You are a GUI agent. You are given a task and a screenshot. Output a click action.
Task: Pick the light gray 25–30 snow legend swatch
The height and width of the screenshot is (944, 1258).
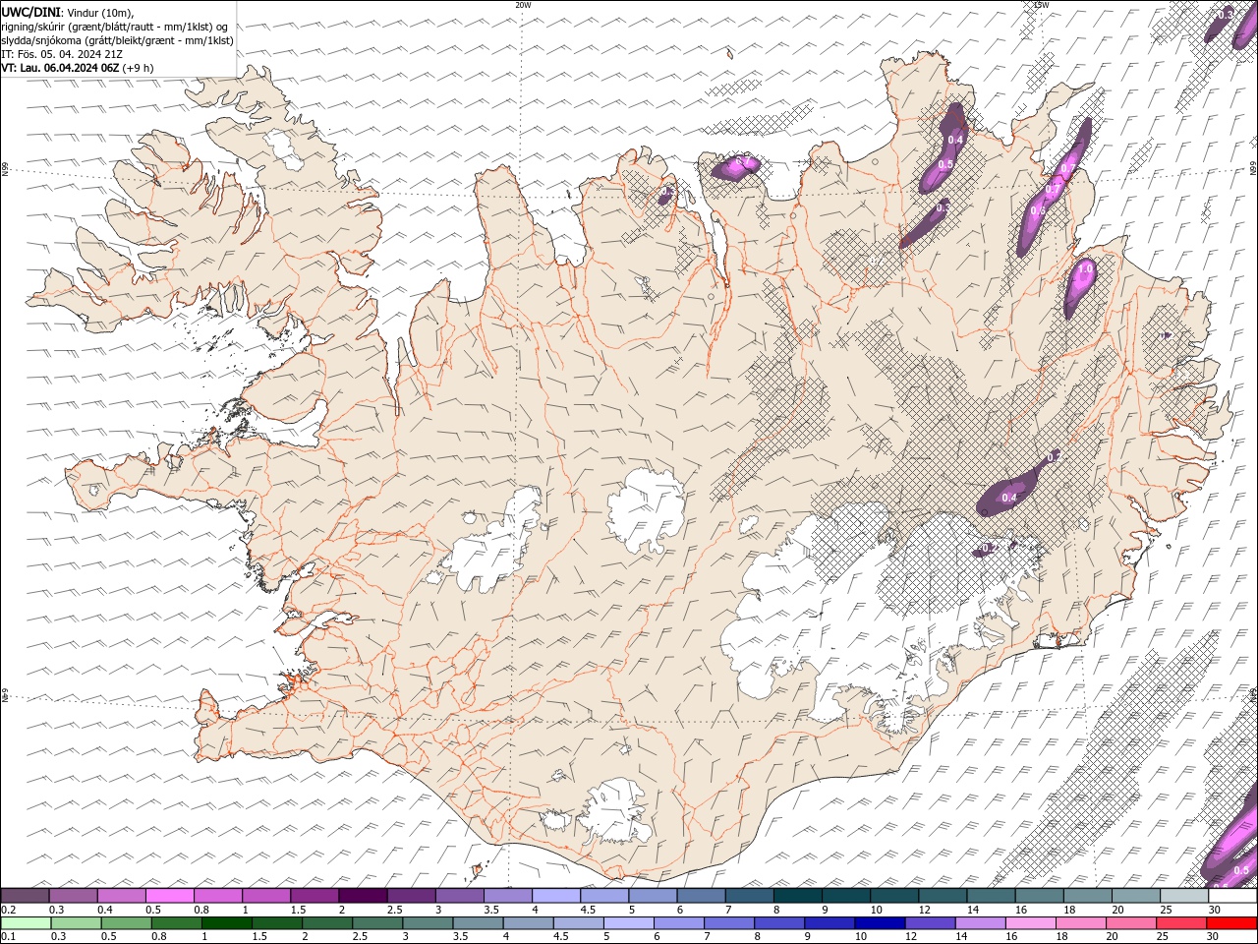pyautogui.click(x=1184, y=896)
